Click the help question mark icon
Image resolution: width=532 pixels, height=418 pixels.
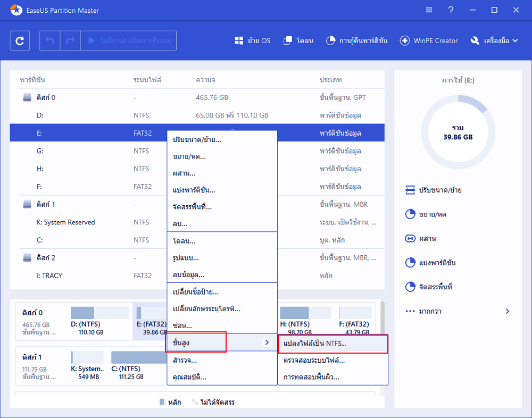(451, 10)
